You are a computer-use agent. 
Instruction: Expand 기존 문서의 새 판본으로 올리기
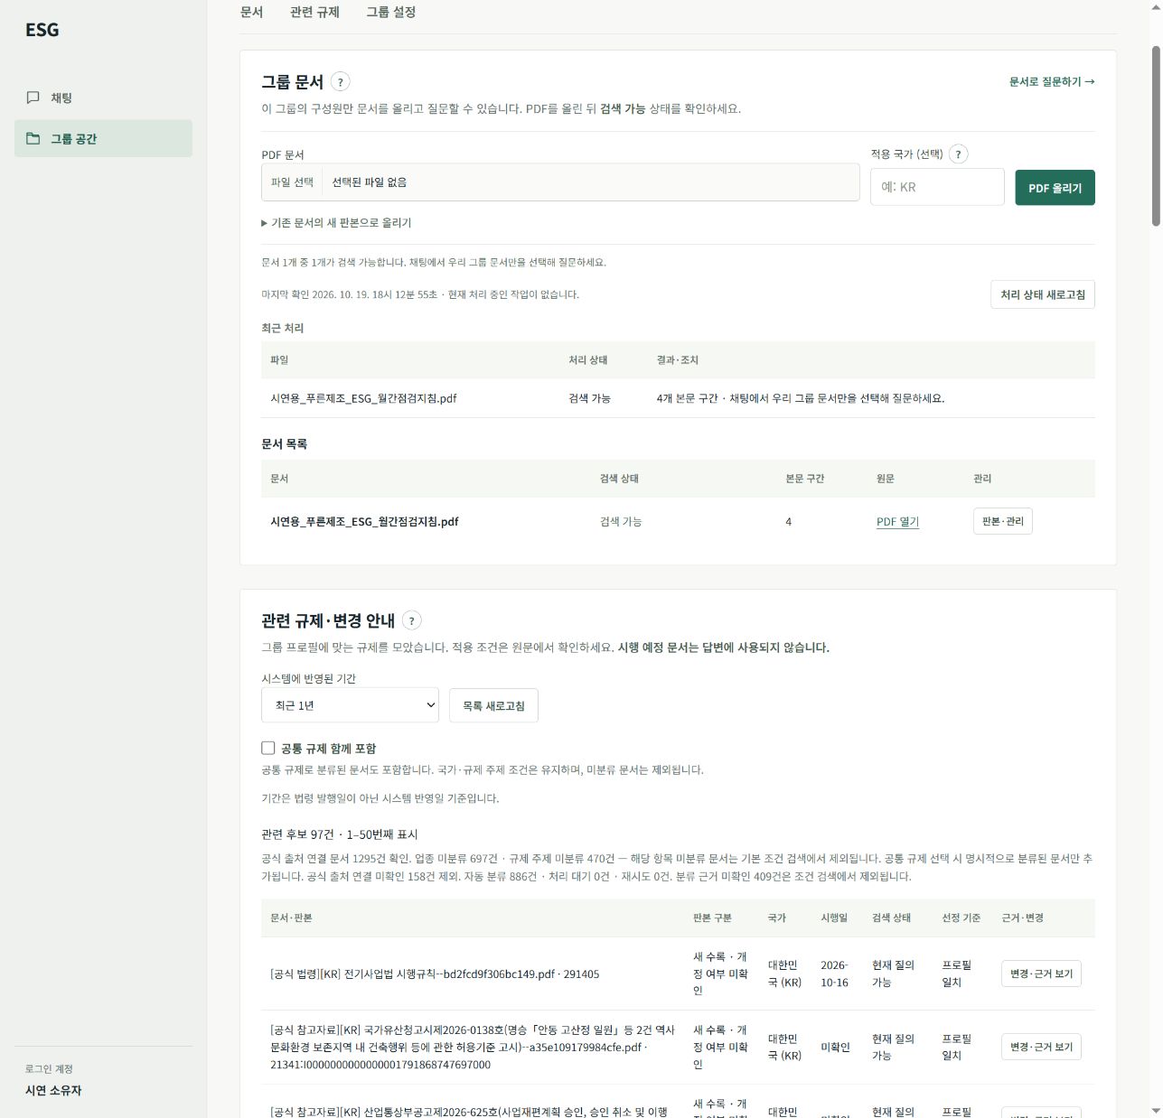[336, 223]
